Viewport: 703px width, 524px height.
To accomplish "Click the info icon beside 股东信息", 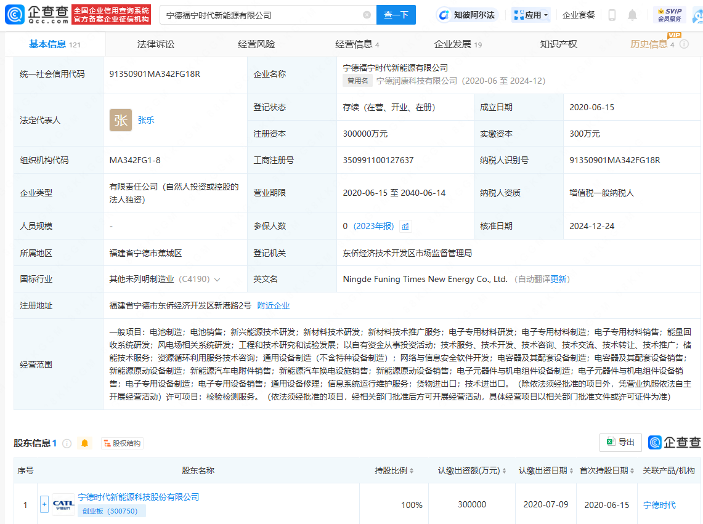I will [x=67, y=443].
